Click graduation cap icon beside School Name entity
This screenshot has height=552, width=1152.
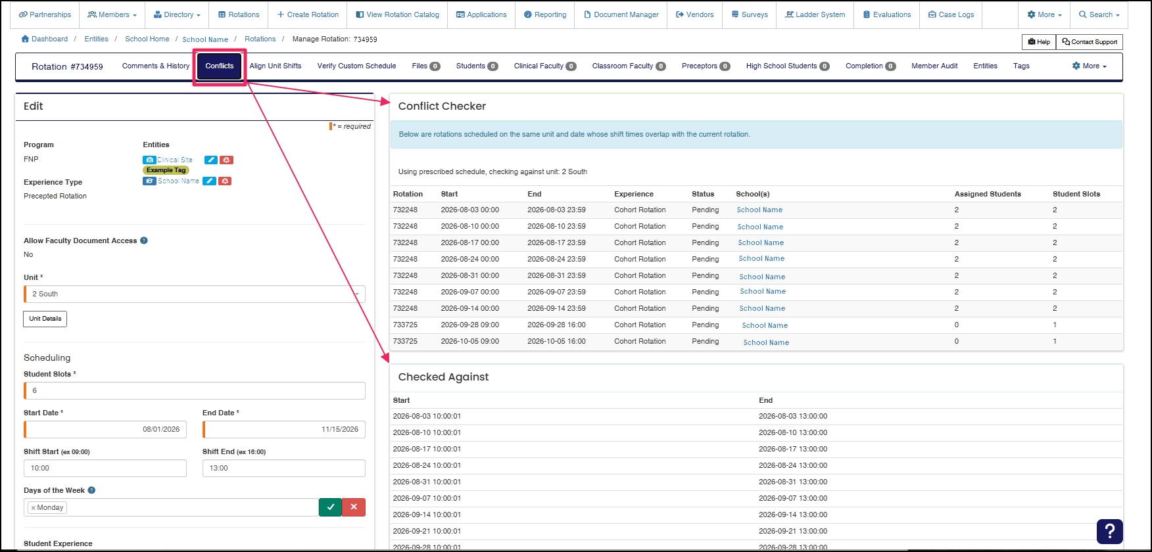pyautogui.click(x=149, y=181)
